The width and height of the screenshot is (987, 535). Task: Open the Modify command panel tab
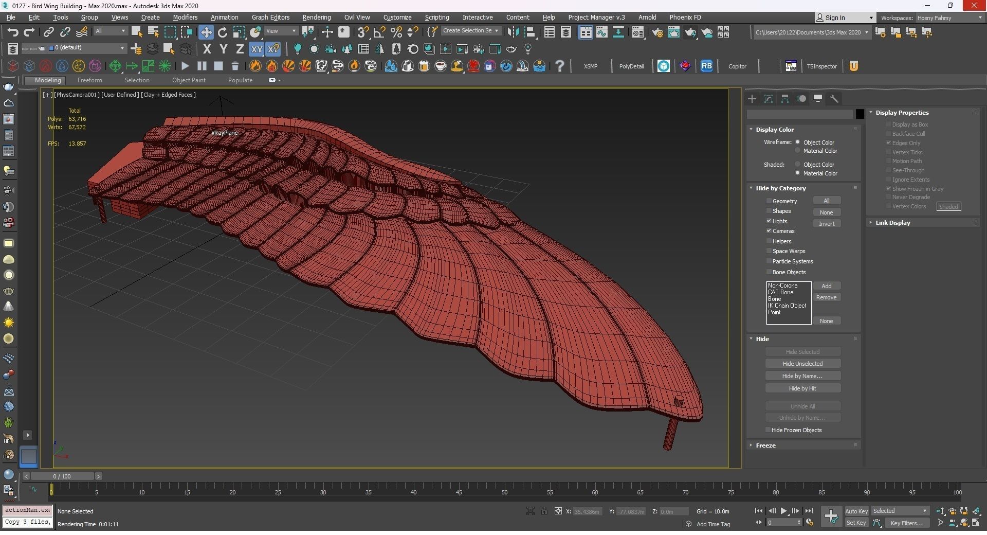(x=769, y=99)
